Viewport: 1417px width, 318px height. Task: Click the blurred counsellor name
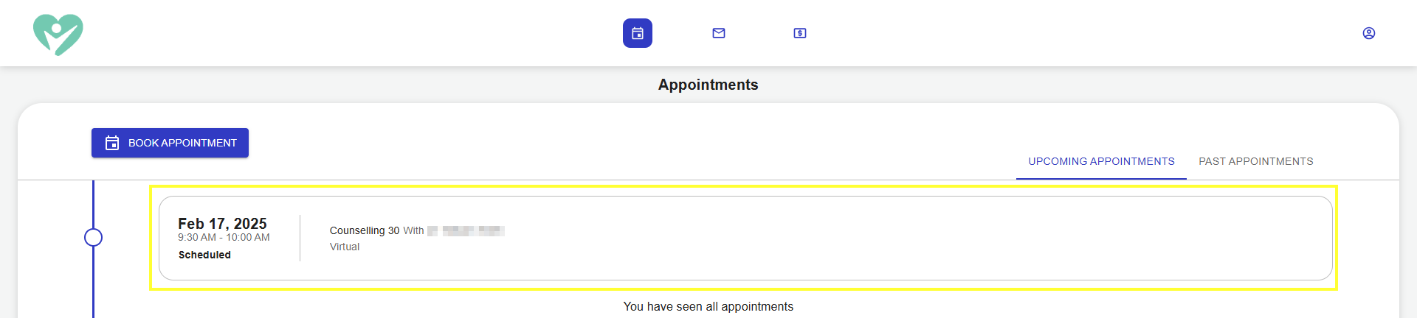coord(466,231)
